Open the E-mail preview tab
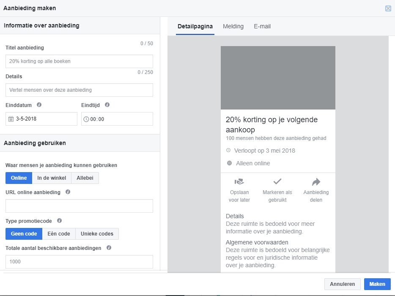Screen dimensions: 395x296 262,26
